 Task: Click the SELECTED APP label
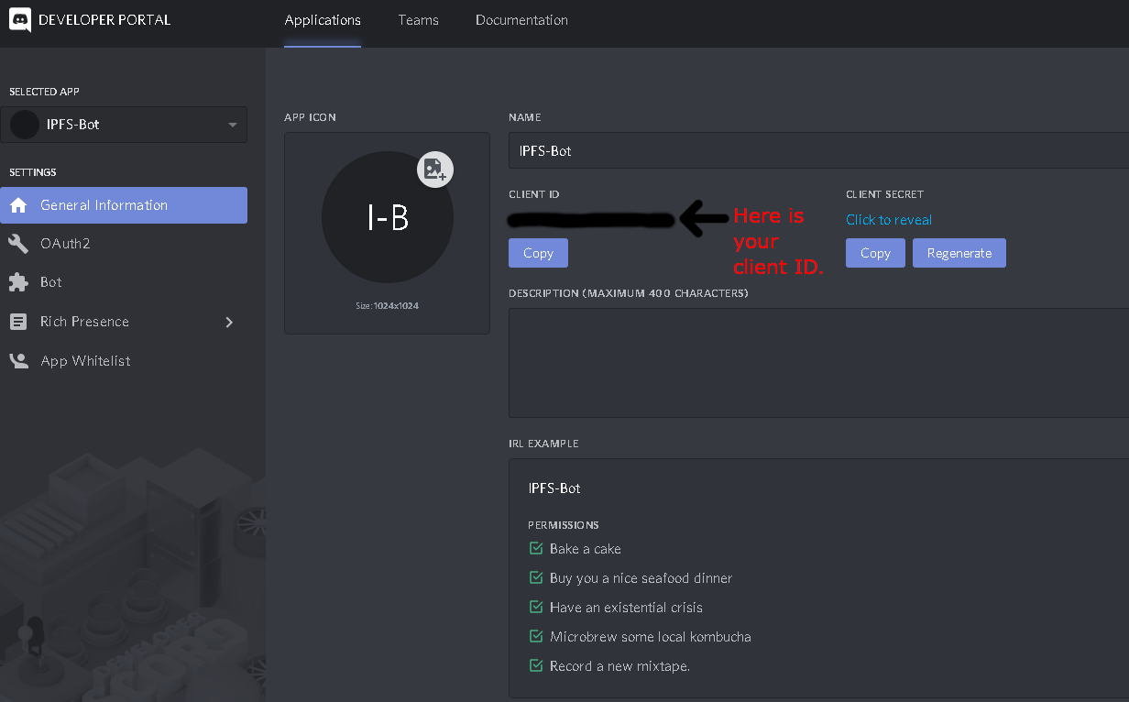[x=44, y=92]
